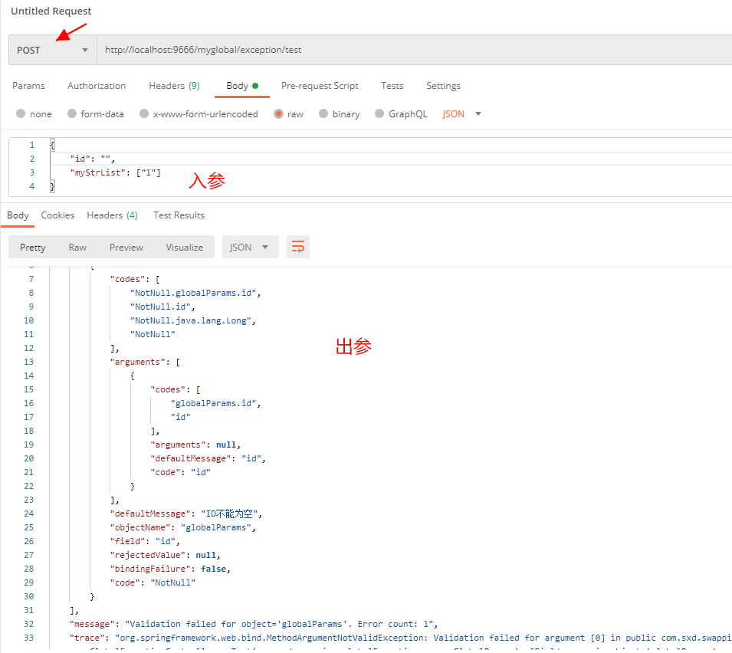Click the request URL field
Screen dimensions: 732x653
pos(415,50)
